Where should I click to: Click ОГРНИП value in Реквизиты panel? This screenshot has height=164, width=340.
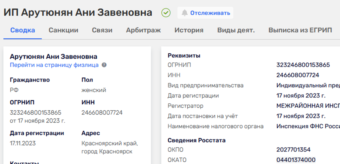click(303, 65)
